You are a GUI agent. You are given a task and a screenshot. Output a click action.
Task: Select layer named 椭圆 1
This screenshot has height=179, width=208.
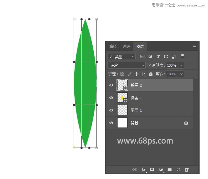click(x=136, y=98)
